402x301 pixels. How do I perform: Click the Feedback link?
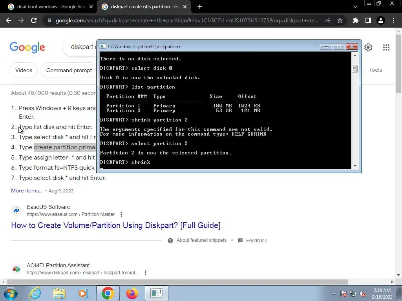tap(256, 241)
